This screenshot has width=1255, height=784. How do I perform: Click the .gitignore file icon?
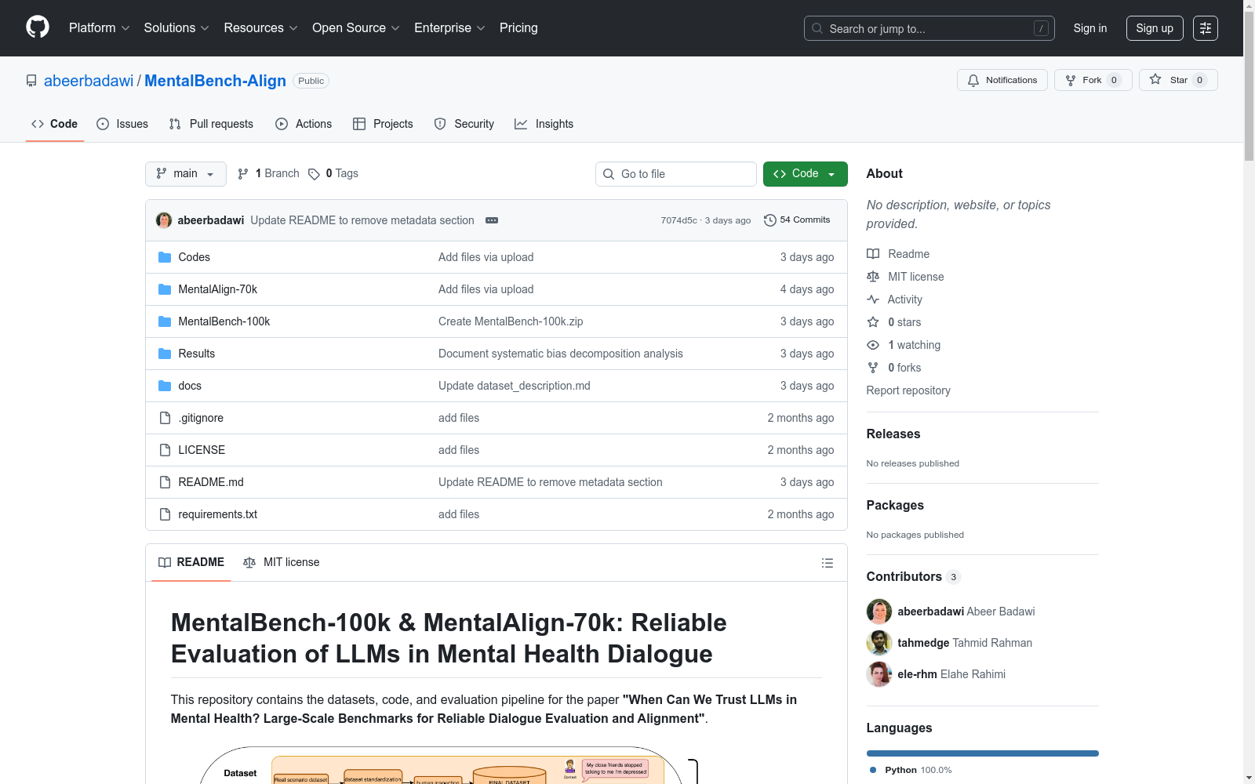coord(165,418)
